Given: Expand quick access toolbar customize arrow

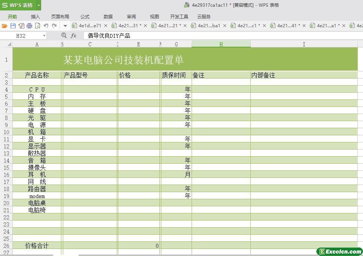Looking at the screenshot, I should 65,26.
